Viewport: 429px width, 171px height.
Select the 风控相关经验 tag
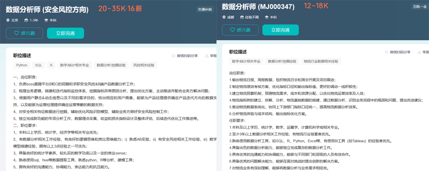144,65
